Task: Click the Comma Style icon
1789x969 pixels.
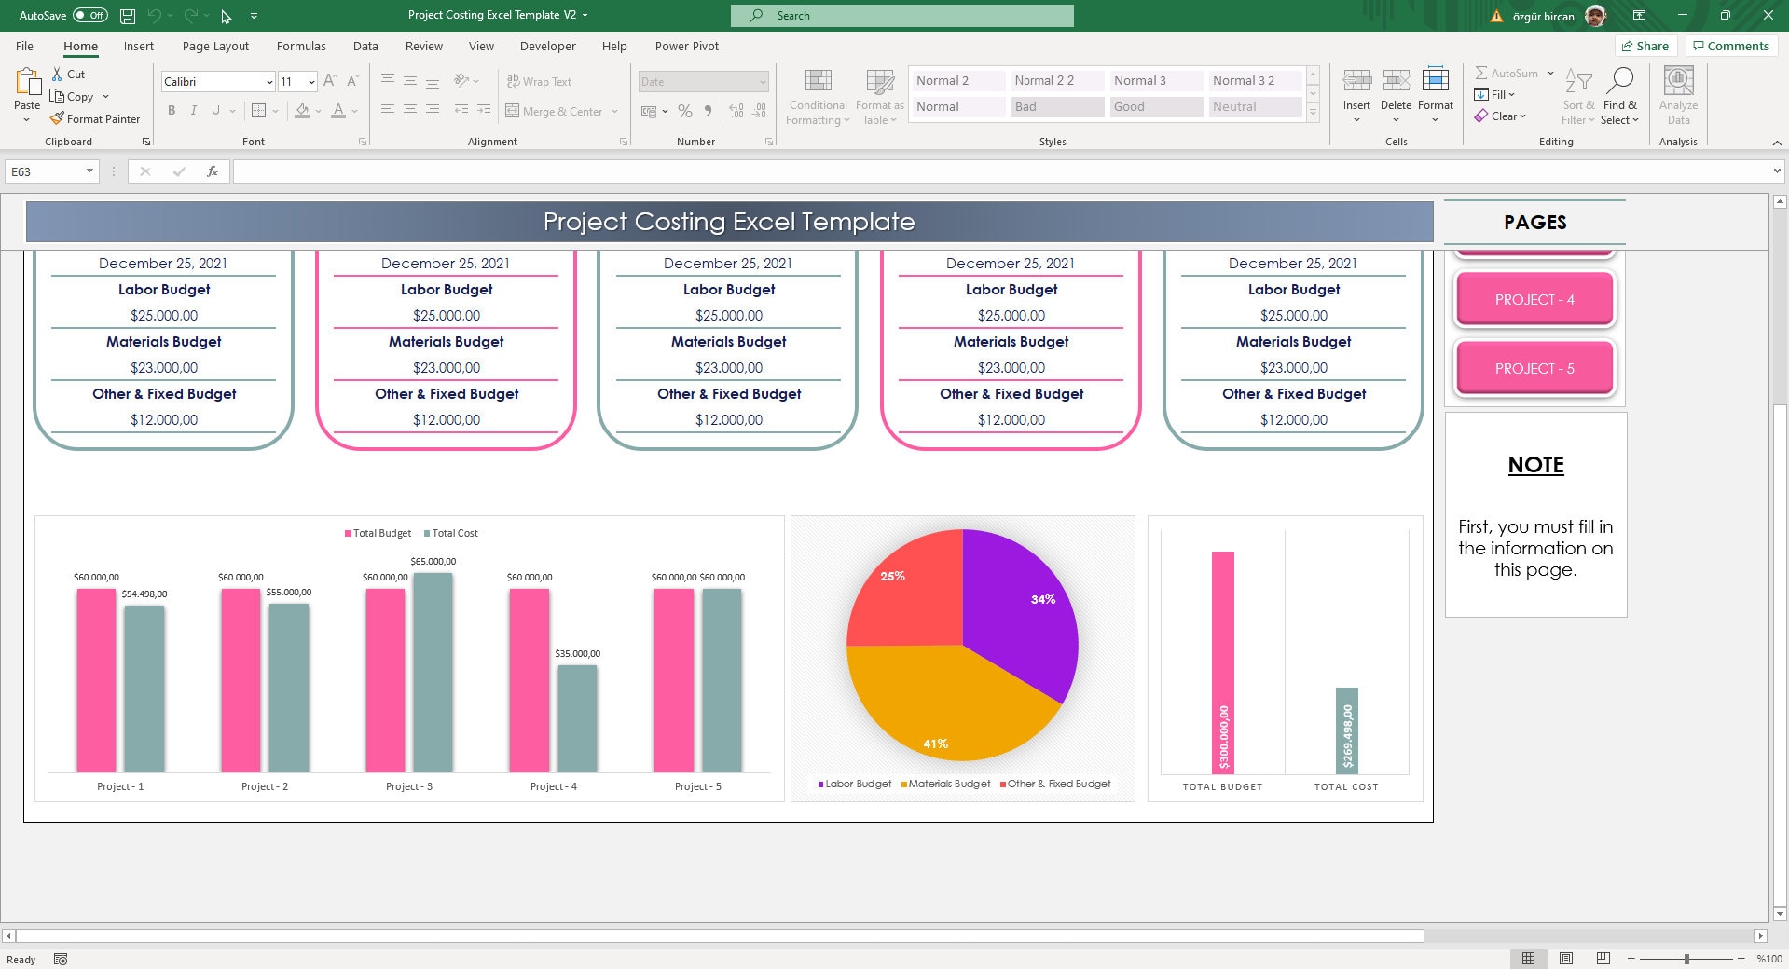Action: pyautogui.click(x=708, y=111)
